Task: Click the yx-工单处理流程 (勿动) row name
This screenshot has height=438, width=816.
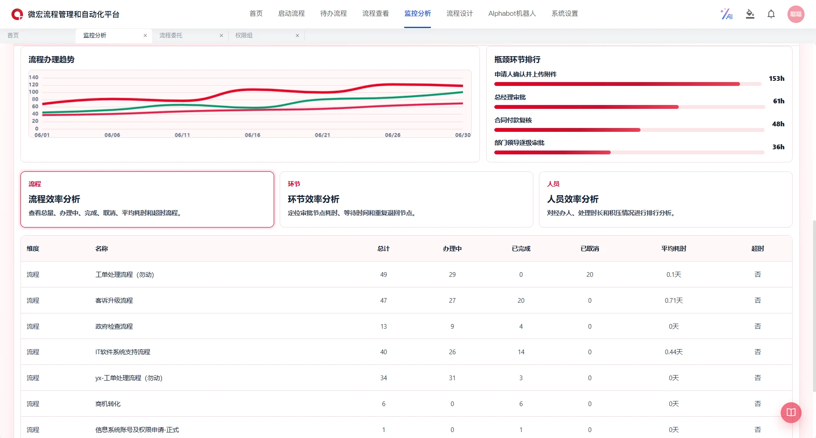Action: pyautogui.click(x=129, y=378)
